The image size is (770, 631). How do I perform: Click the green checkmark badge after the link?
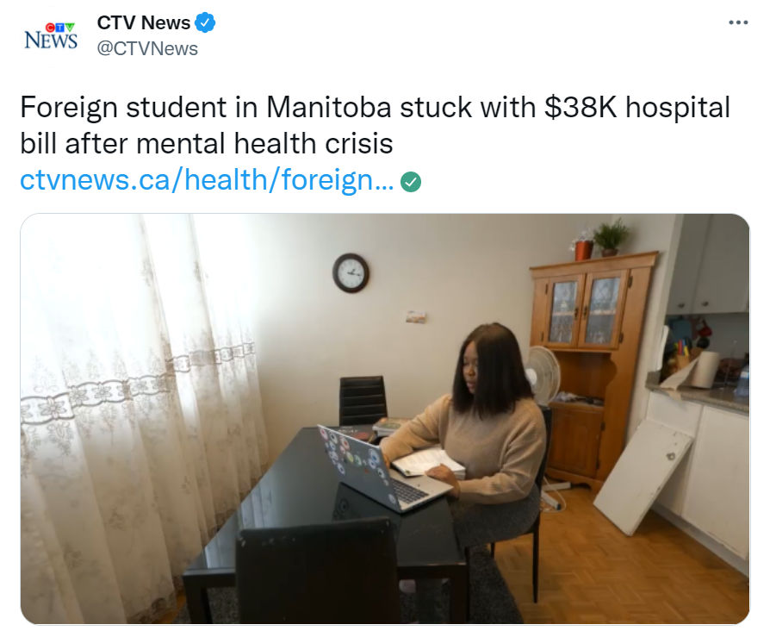coord(411,182)
